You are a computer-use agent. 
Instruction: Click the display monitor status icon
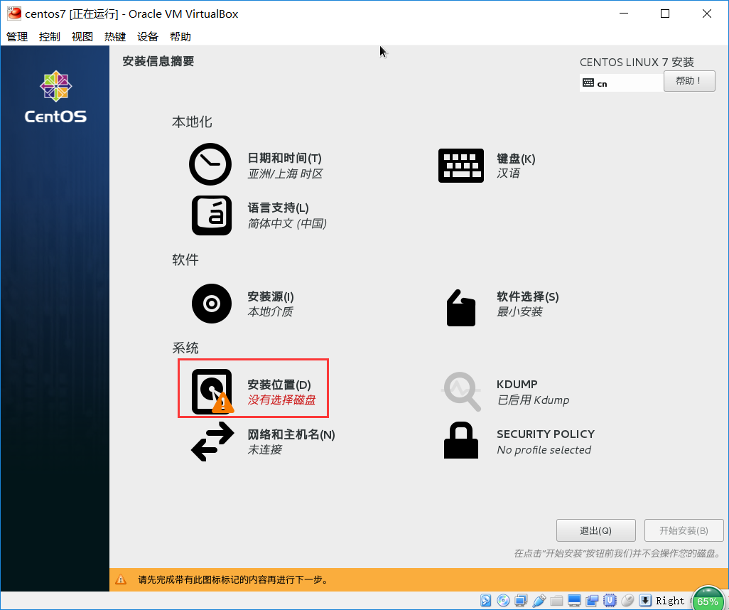pyautogui.click(x=574, y=600)
